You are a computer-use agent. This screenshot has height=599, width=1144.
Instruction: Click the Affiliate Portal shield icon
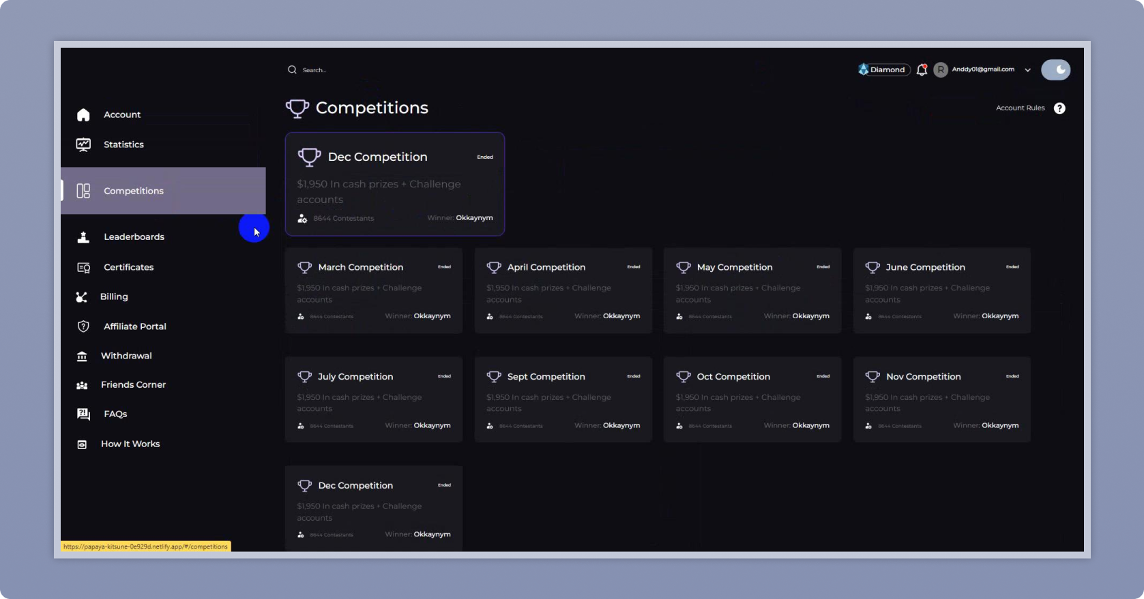pyautogui.click(x=83, y=326)
